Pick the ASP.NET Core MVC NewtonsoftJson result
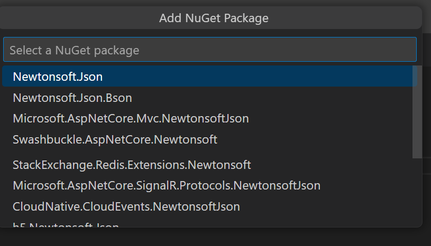Screen dimensions: 431x246 [x=131, y=119]
